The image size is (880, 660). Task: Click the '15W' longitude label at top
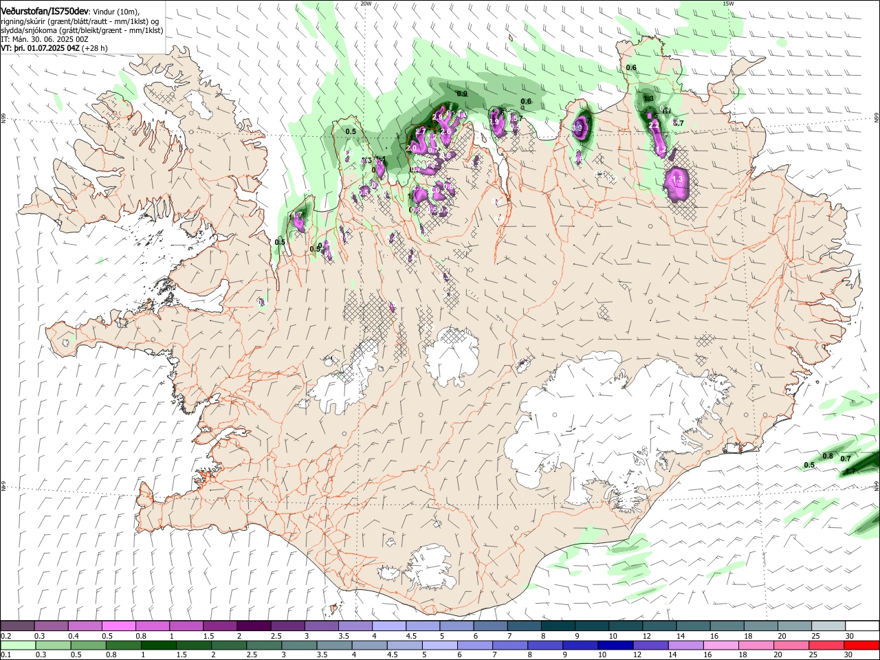[x=729, y=3]
